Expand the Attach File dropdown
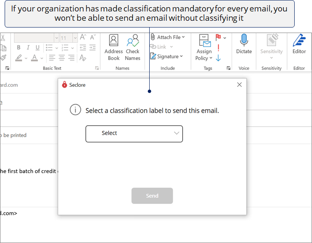 point(183,37)
